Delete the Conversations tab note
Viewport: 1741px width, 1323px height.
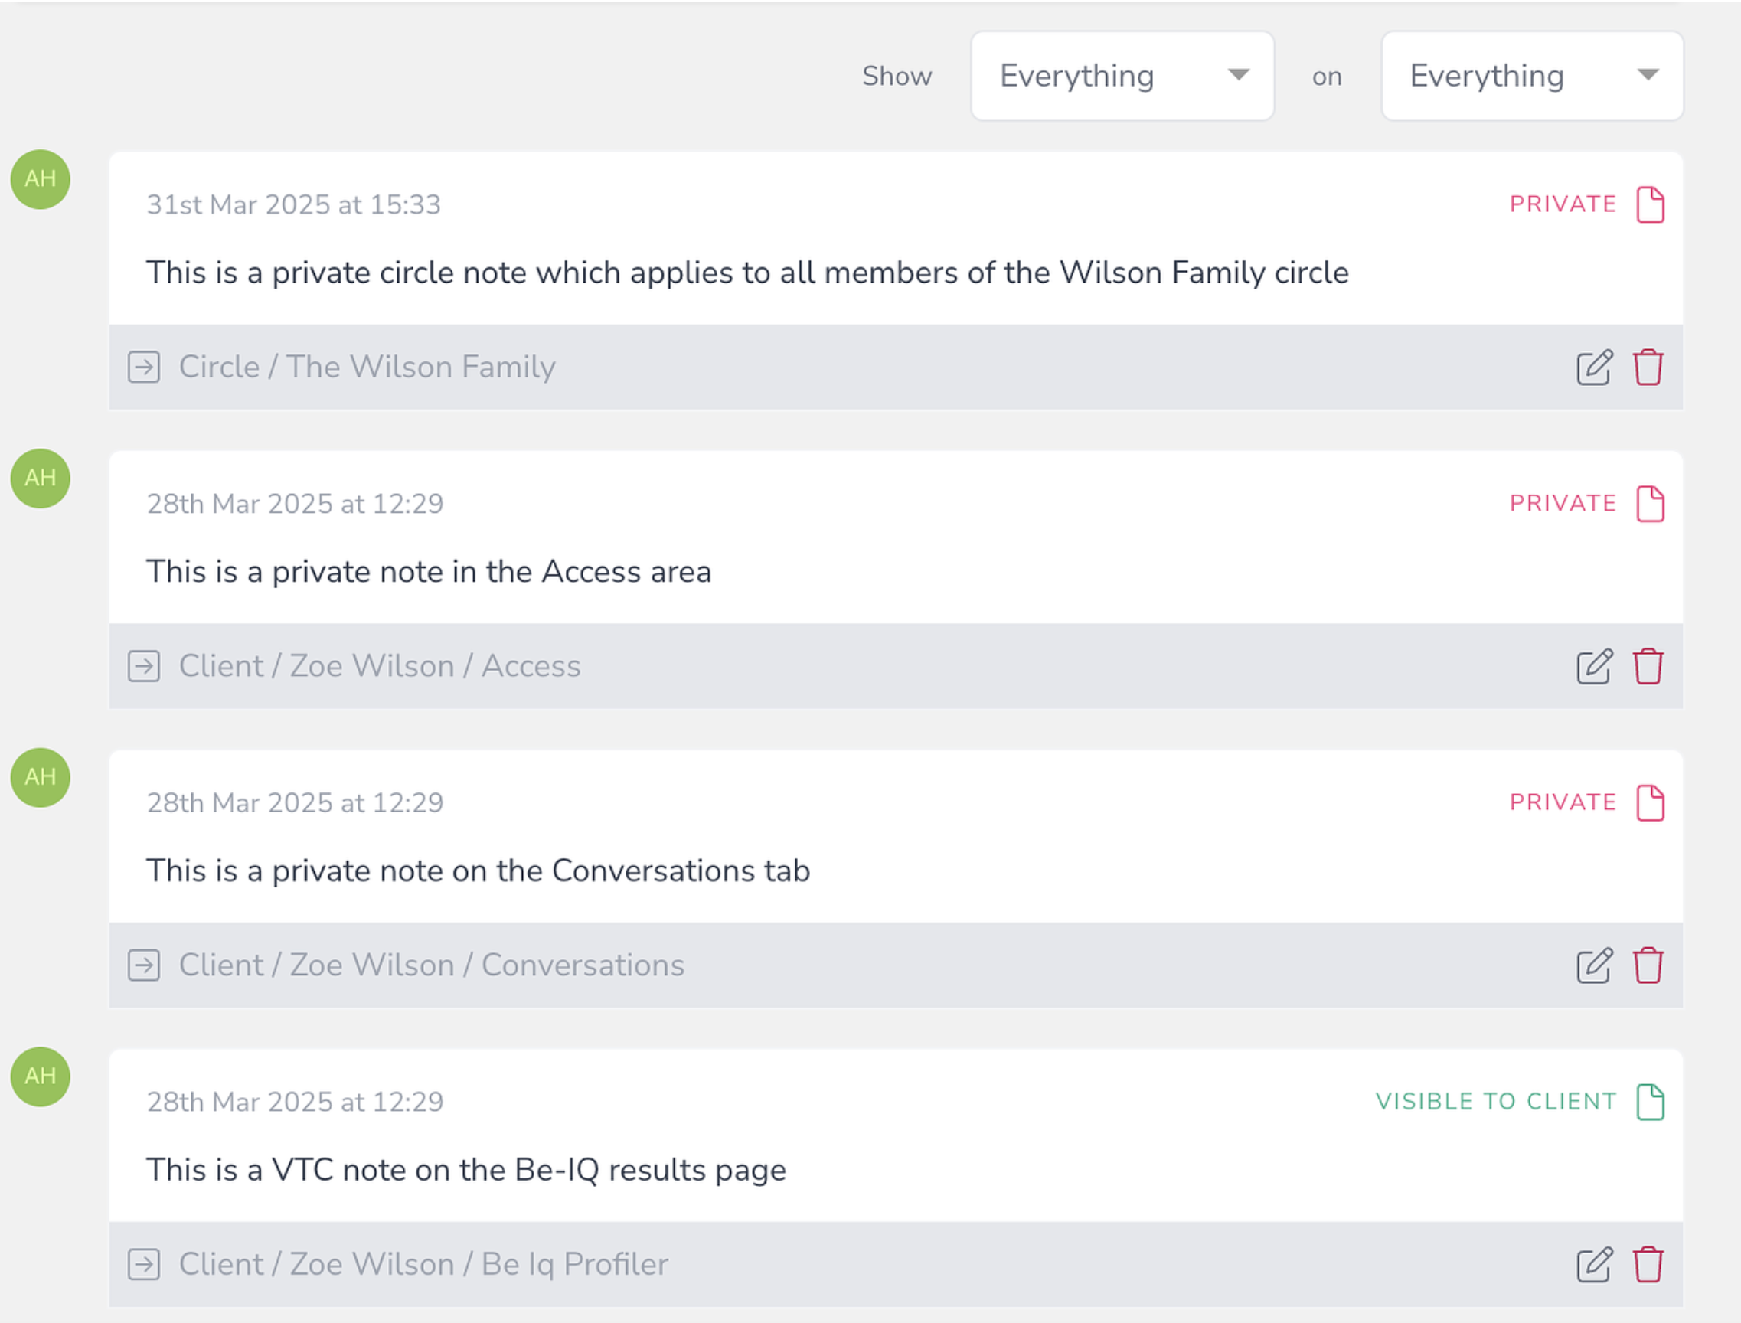(1648, 965)
